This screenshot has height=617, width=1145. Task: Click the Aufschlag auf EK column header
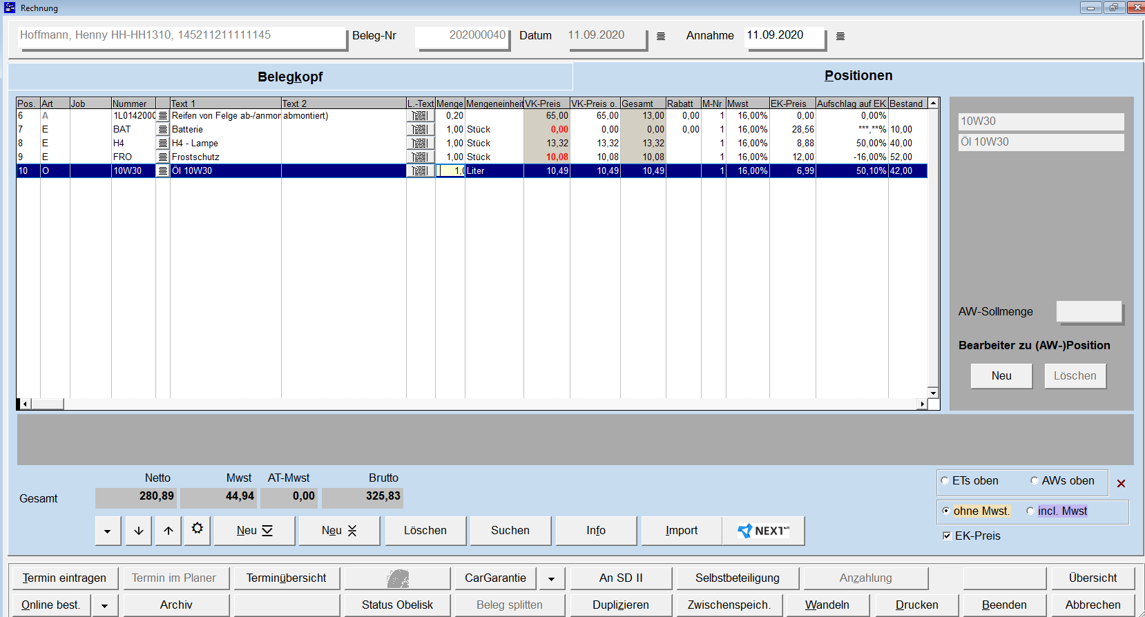point(851,104)
